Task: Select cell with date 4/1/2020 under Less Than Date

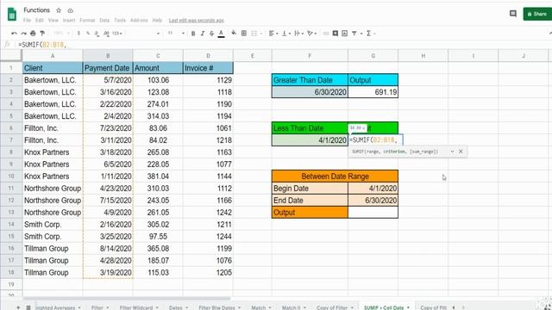Action: point(310,140)
